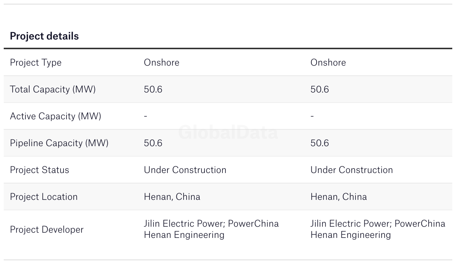Click the Project Location label

[44, 197]
